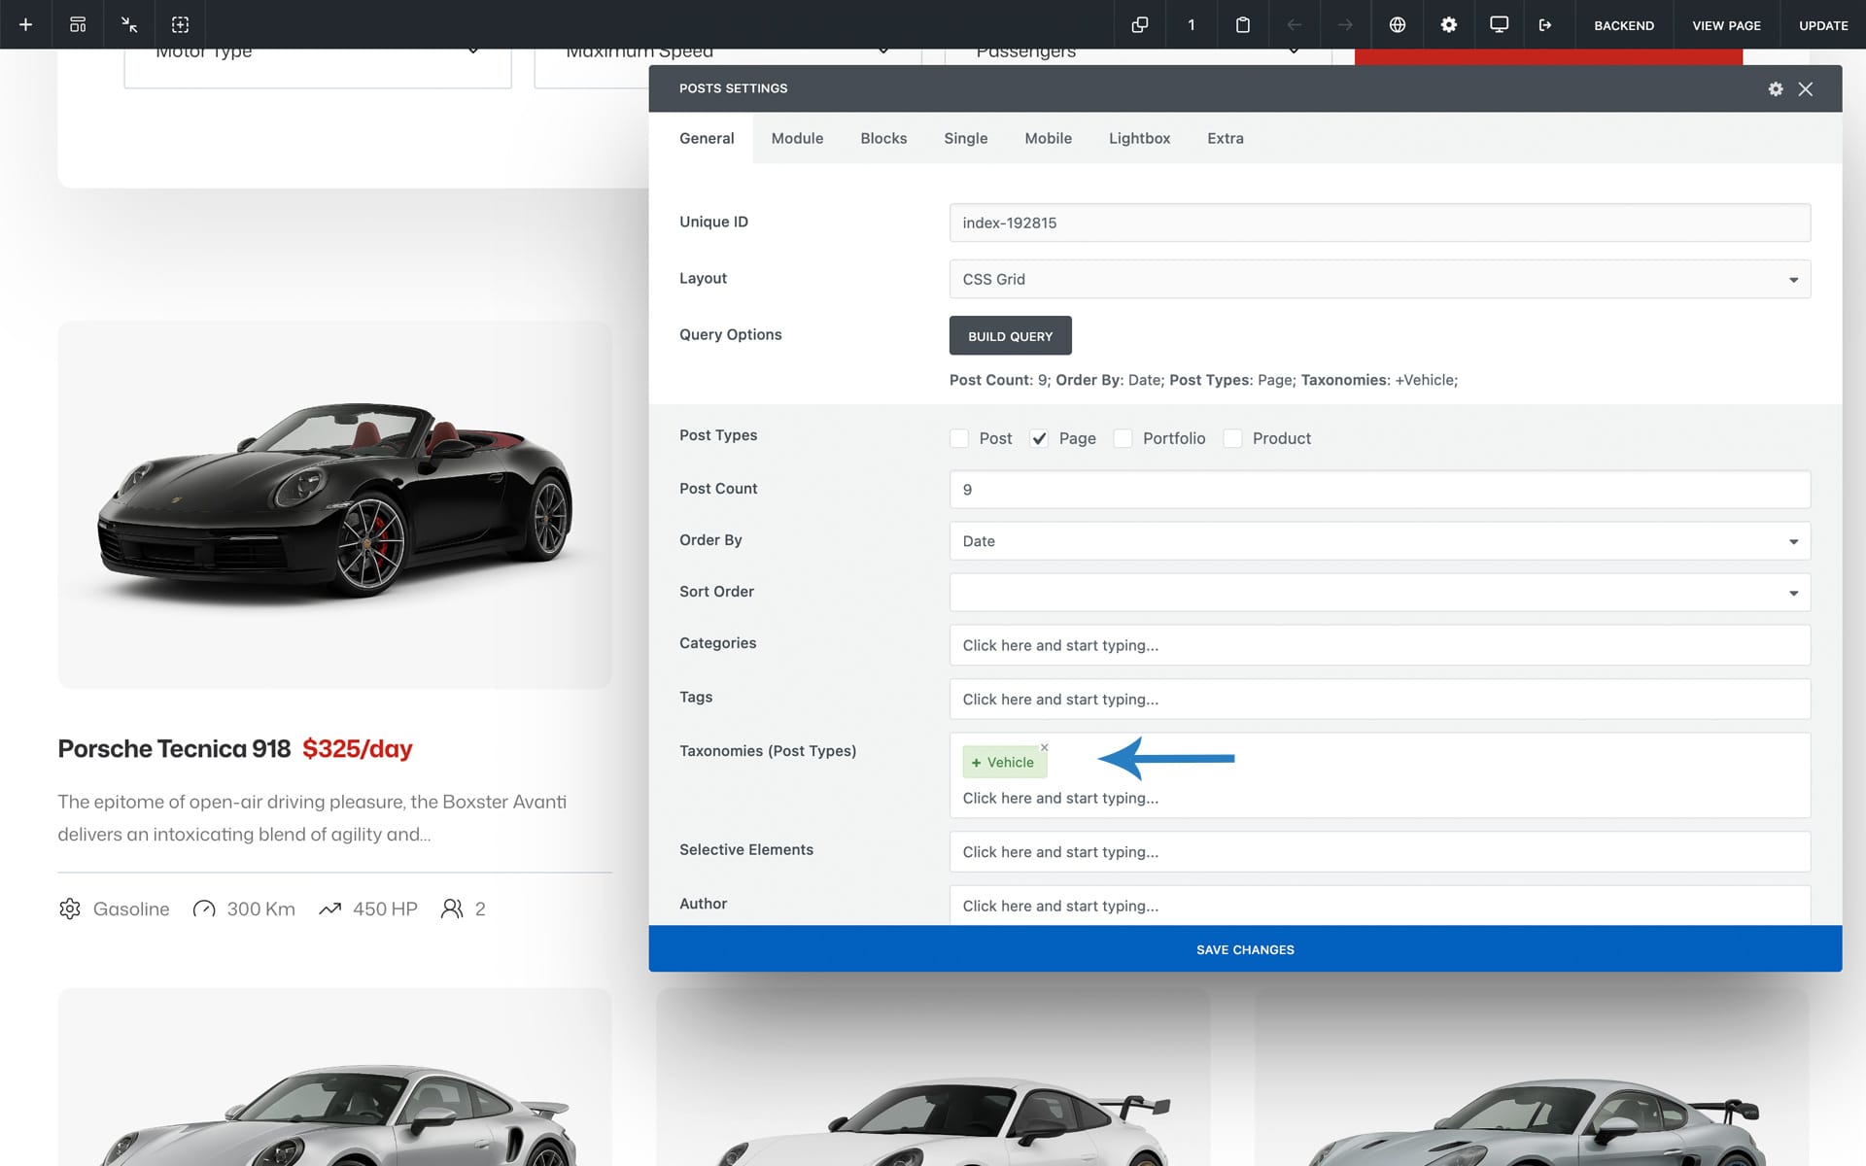Enable the Post checkbox
This screenshot has width=1866, height=1166.
959,438
